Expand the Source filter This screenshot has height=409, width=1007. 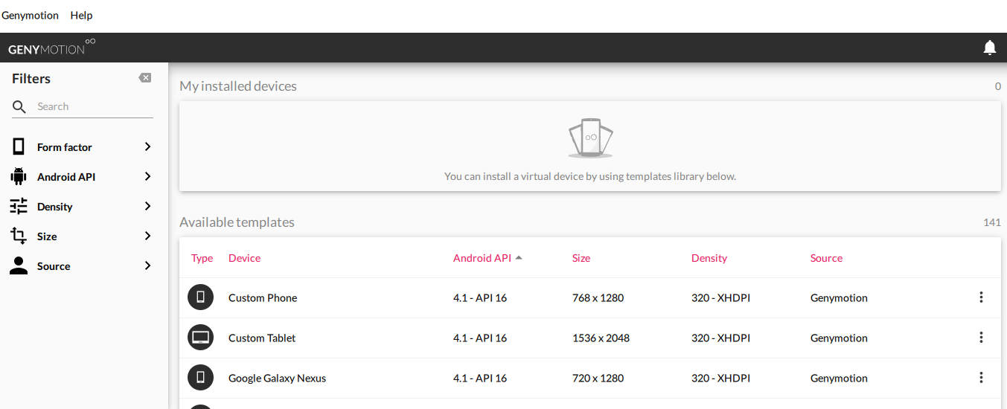(147, 266)
